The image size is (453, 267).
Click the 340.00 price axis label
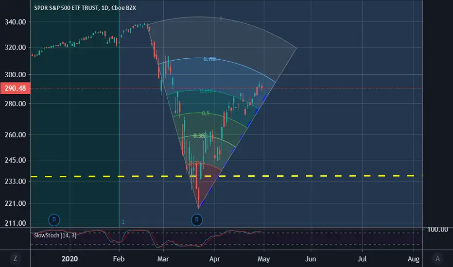pos(16,22)
